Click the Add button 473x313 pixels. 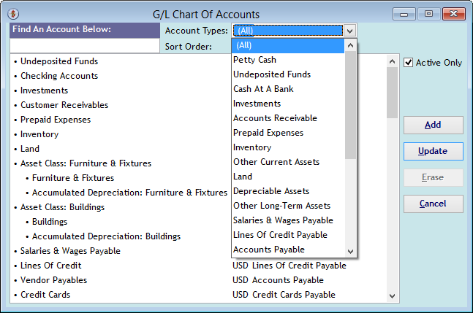point(434,125)
